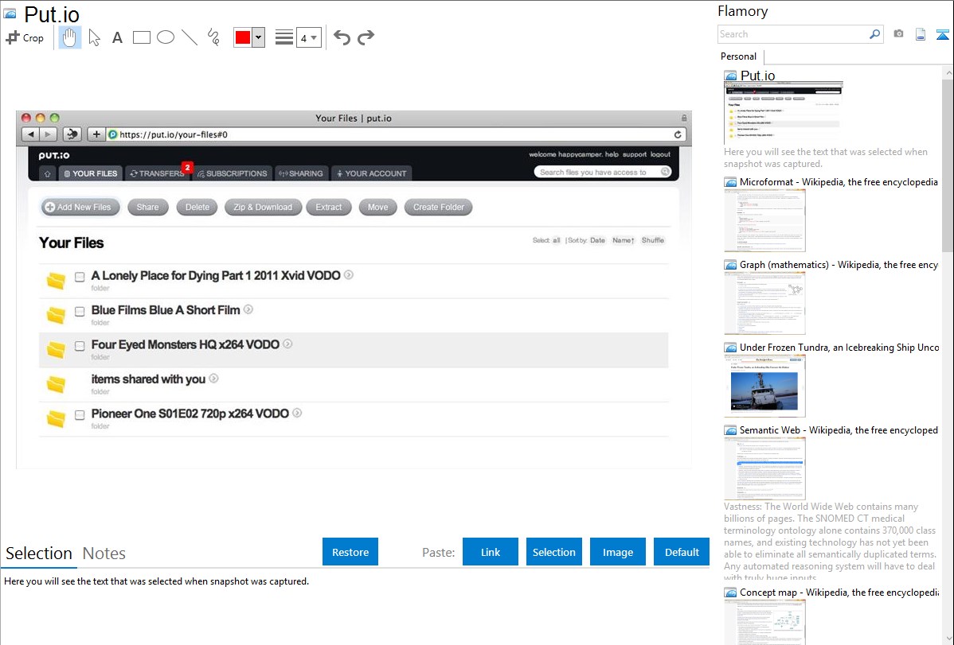The width and height of the screenshot is (954, 645).
Task: Activate the freehand scribble tool
Action: tap(213, 37)
